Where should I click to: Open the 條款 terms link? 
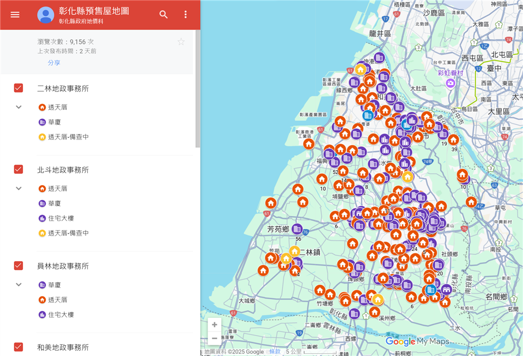click(275, 352)
